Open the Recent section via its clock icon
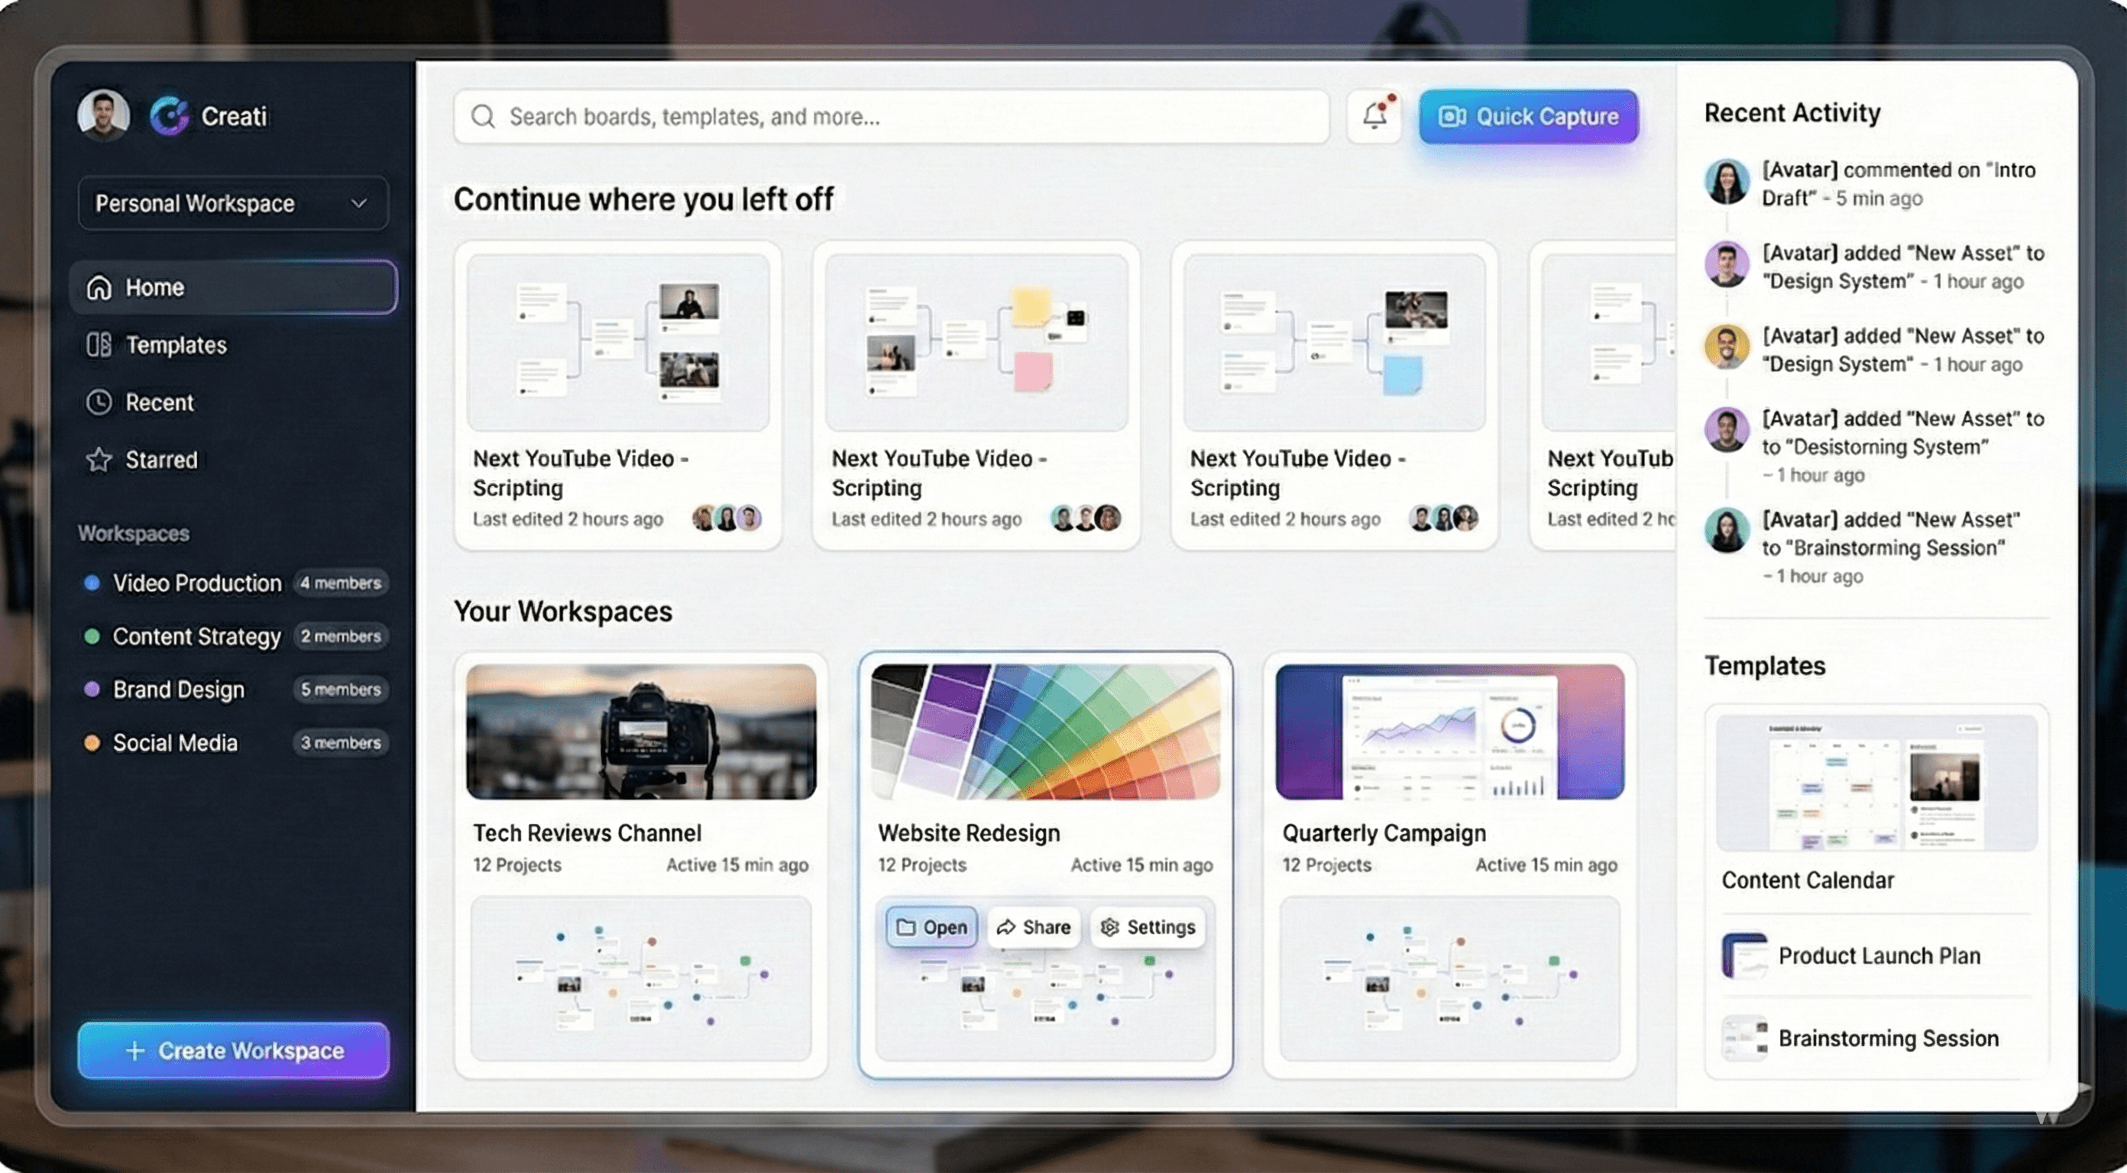The width and height of the screenshot is (2127, 1173). click(99, 402)
